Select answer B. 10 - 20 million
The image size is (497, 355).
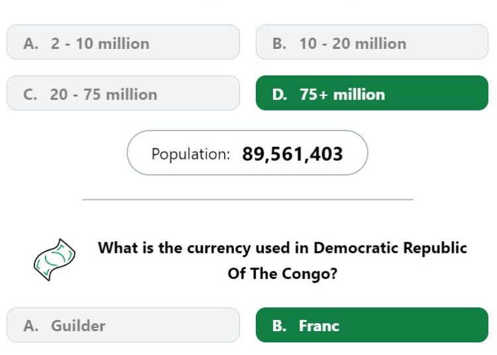[372, 42]
